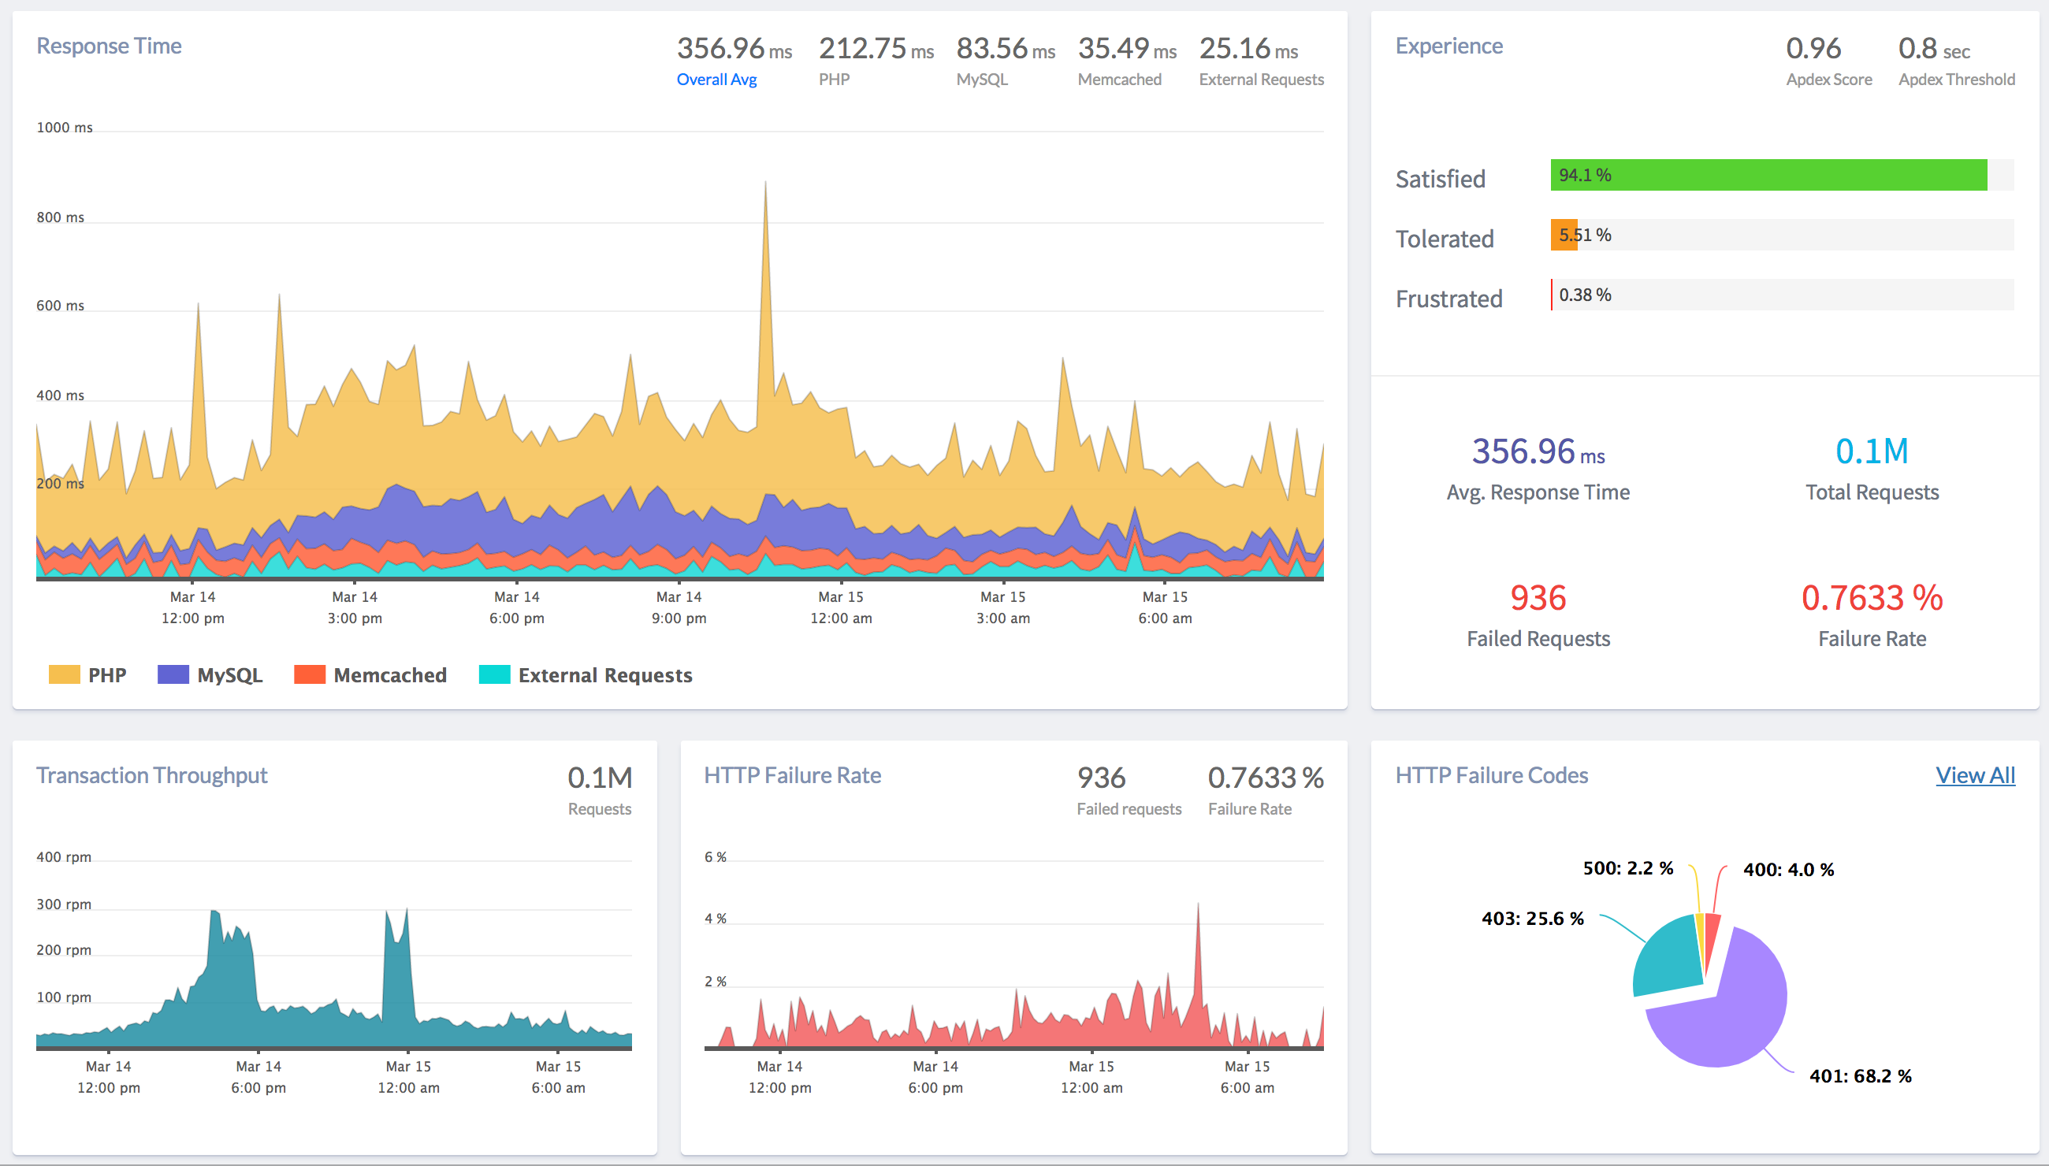Screen dimensions: 2049x1166
Task: Click the 0.1M Requests throughput value
Action: coord(599,778)
